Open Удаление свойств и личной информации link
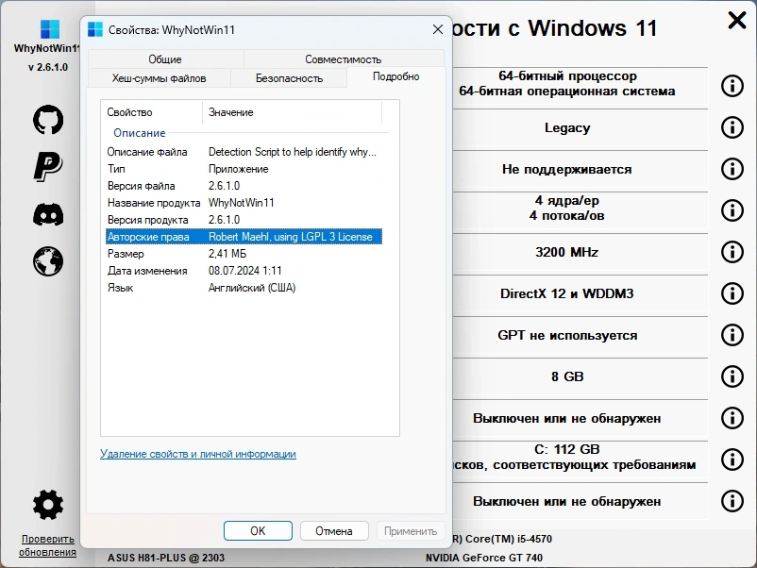Screen dimensions: 757x568 198,454
